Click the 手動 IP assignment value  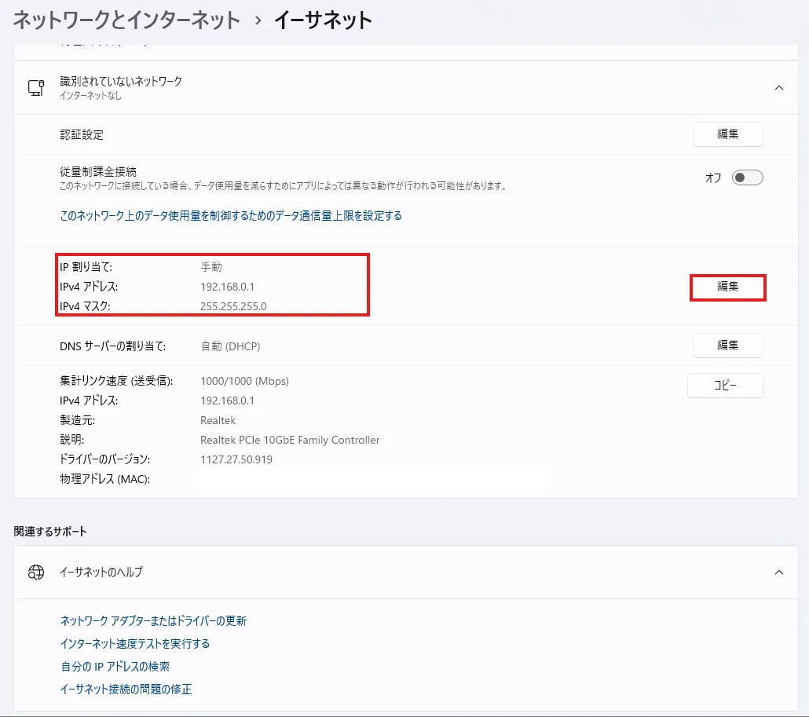tap(211, 267)
